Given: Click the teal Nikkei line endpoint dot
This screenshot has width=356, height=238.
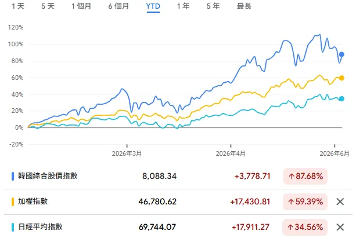Looking at the screenshot, I should tap(341, 98).
